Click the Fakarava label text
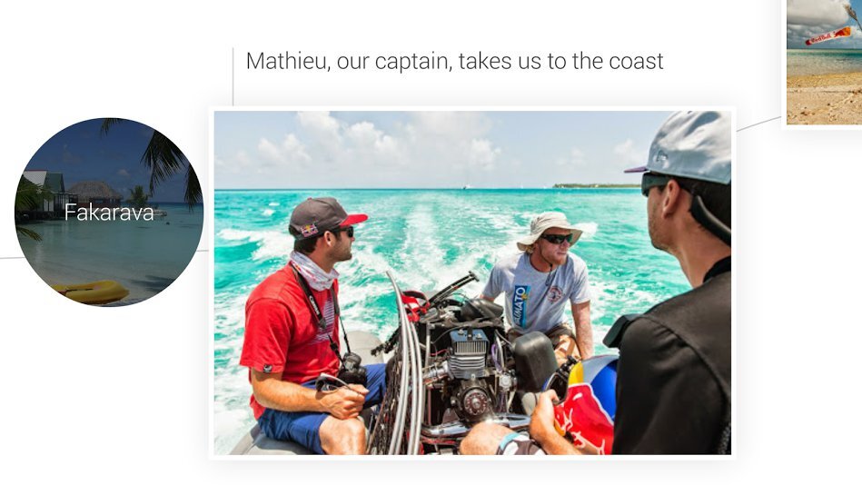 click(109, 213)
